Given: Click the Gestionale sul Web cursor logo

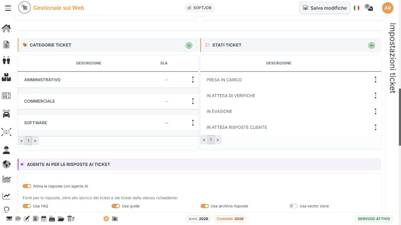Looking at the screenshot, I should (x=25, y=8).
